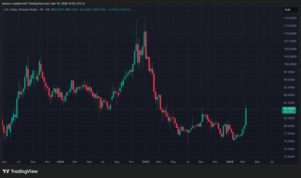This screenshot has width=301, height=178.
Task: Click the 115.0000 level on price scale
Action: click(x=289, y=18)
